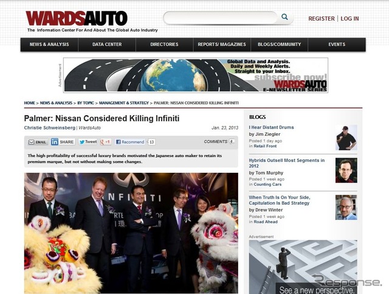Image resolution: width=389 pixels, height=294 pixels.
Task: Share the article on LinkedIn
Action: click(x=63, y=142)
